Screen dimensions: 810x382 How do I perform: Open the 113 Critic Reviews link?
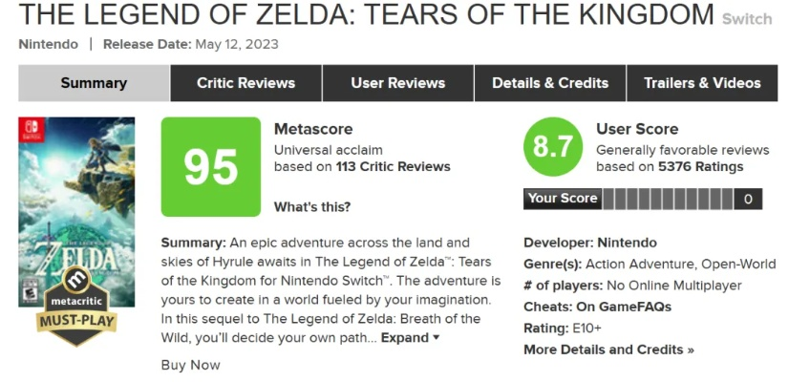tap(393, 166)
